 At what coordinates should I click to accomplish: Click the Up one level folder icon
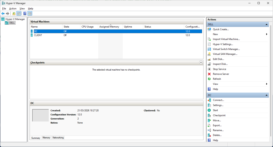14,14
